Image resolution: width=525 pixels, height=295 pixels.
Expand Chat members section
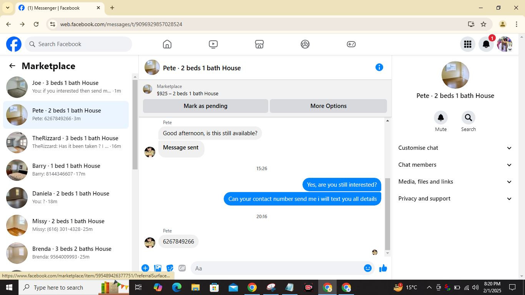pos(455,165)
